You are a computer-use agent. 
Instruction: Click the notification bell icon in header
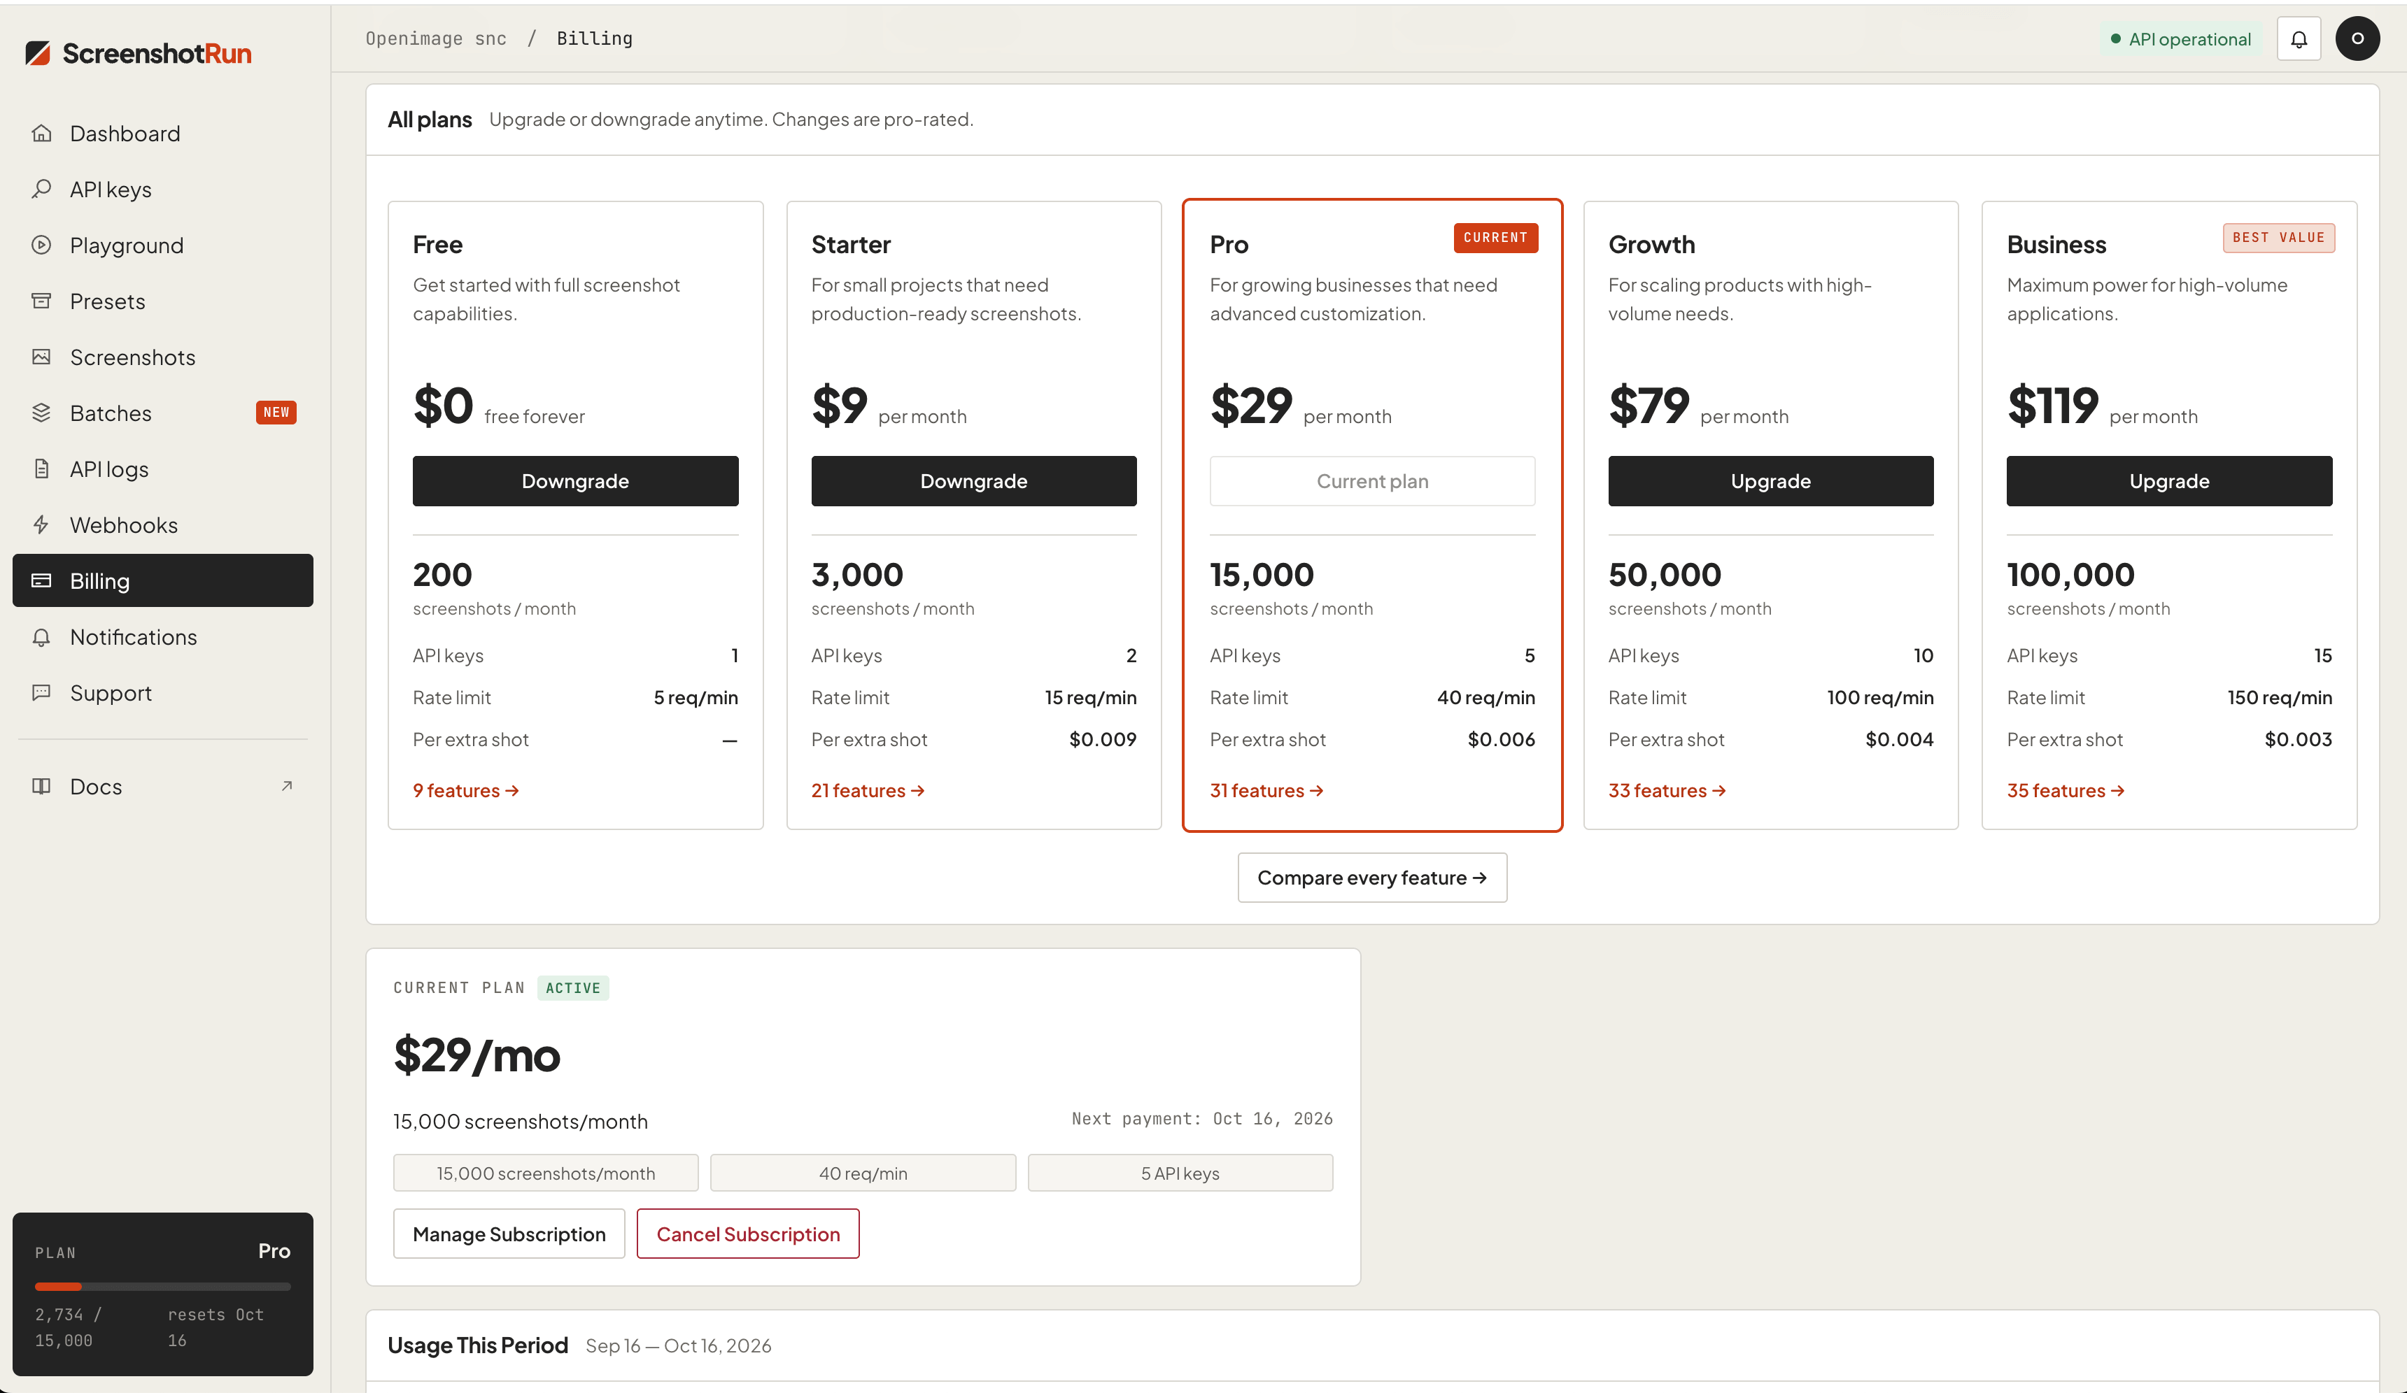pos(2298,39)
